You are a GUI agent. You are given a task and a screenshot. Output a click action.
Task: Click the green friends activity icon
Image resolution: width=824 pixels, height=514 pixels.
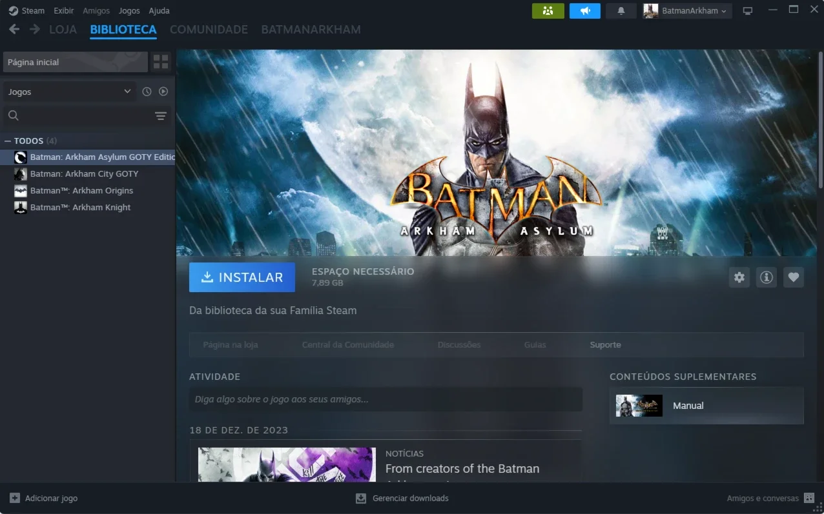point(548,11)
